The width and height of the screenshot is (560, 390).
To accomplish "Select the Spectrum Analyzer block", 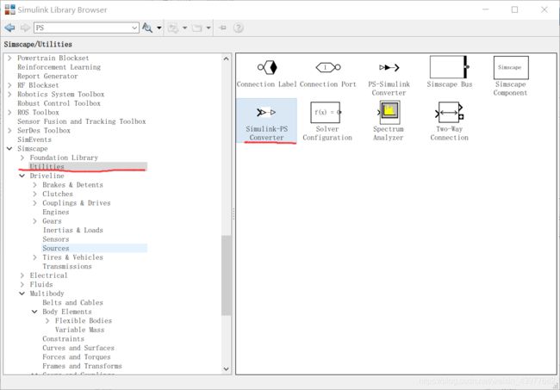I will pyautogui.click(x=389, y=121).
